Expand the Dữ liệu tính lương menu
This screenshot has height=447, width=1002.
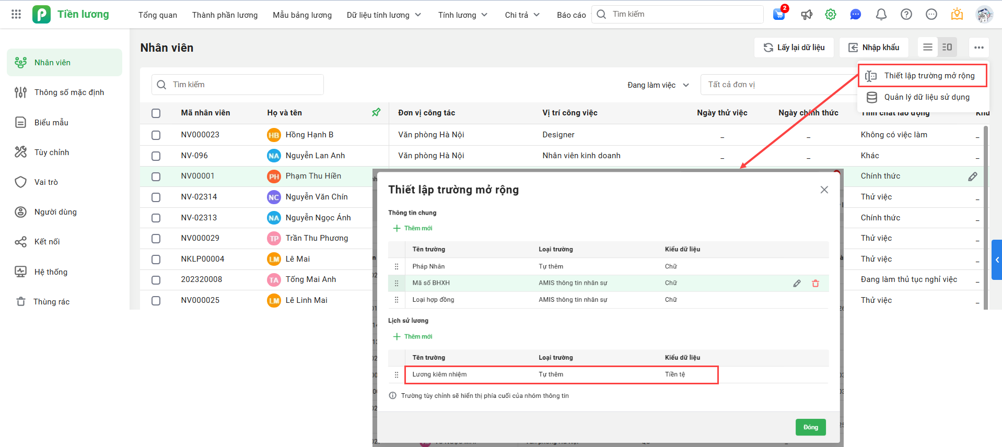tap(384, 15)
